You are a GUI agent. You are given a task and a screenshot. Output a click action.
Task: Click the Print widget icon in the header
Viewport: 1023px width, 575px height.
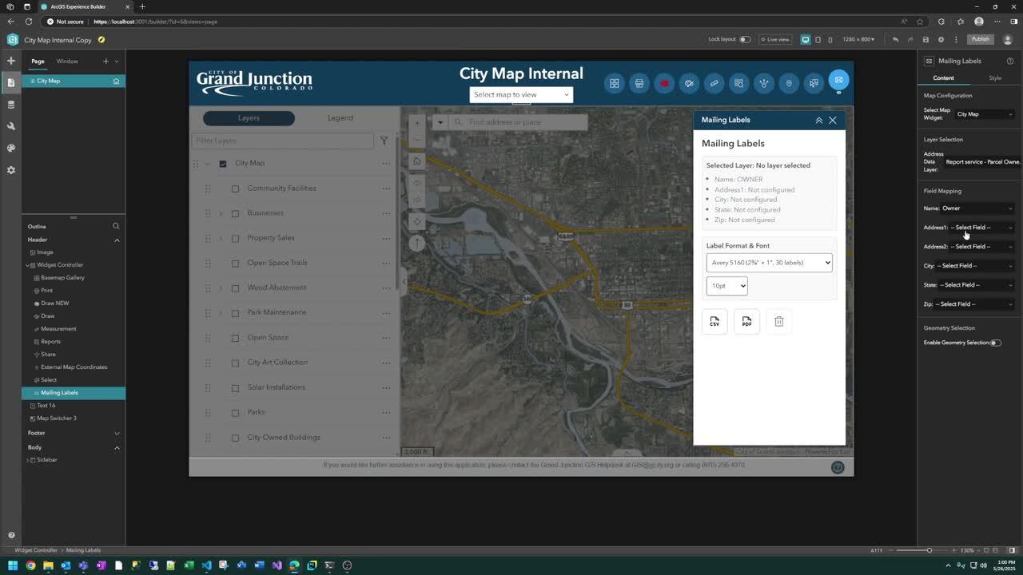639,83
